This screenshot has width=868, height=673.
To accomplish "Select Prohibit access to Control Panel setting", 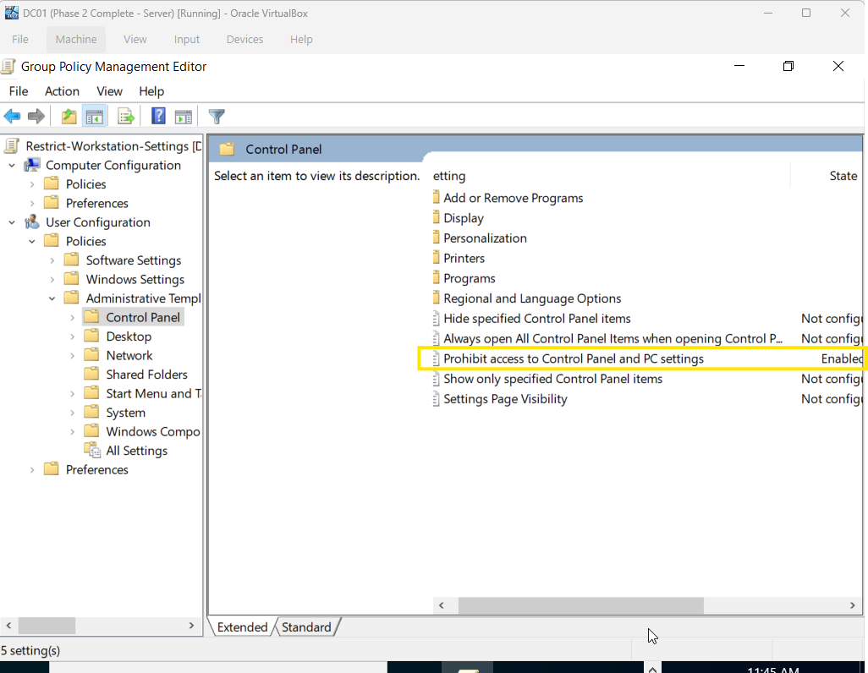I will [574, 358].
